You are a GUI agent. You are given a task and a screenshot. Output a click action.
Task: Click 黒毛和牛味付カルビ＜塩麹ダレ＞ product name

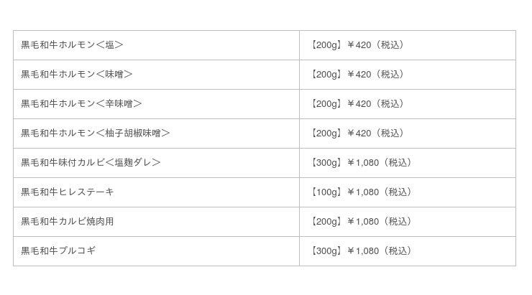(91, 163)
